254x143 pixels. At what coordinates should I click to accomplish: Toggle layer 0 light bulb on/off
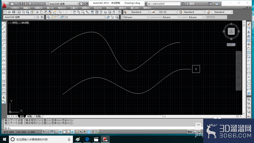pyautogui.click(x=52, y=17)
